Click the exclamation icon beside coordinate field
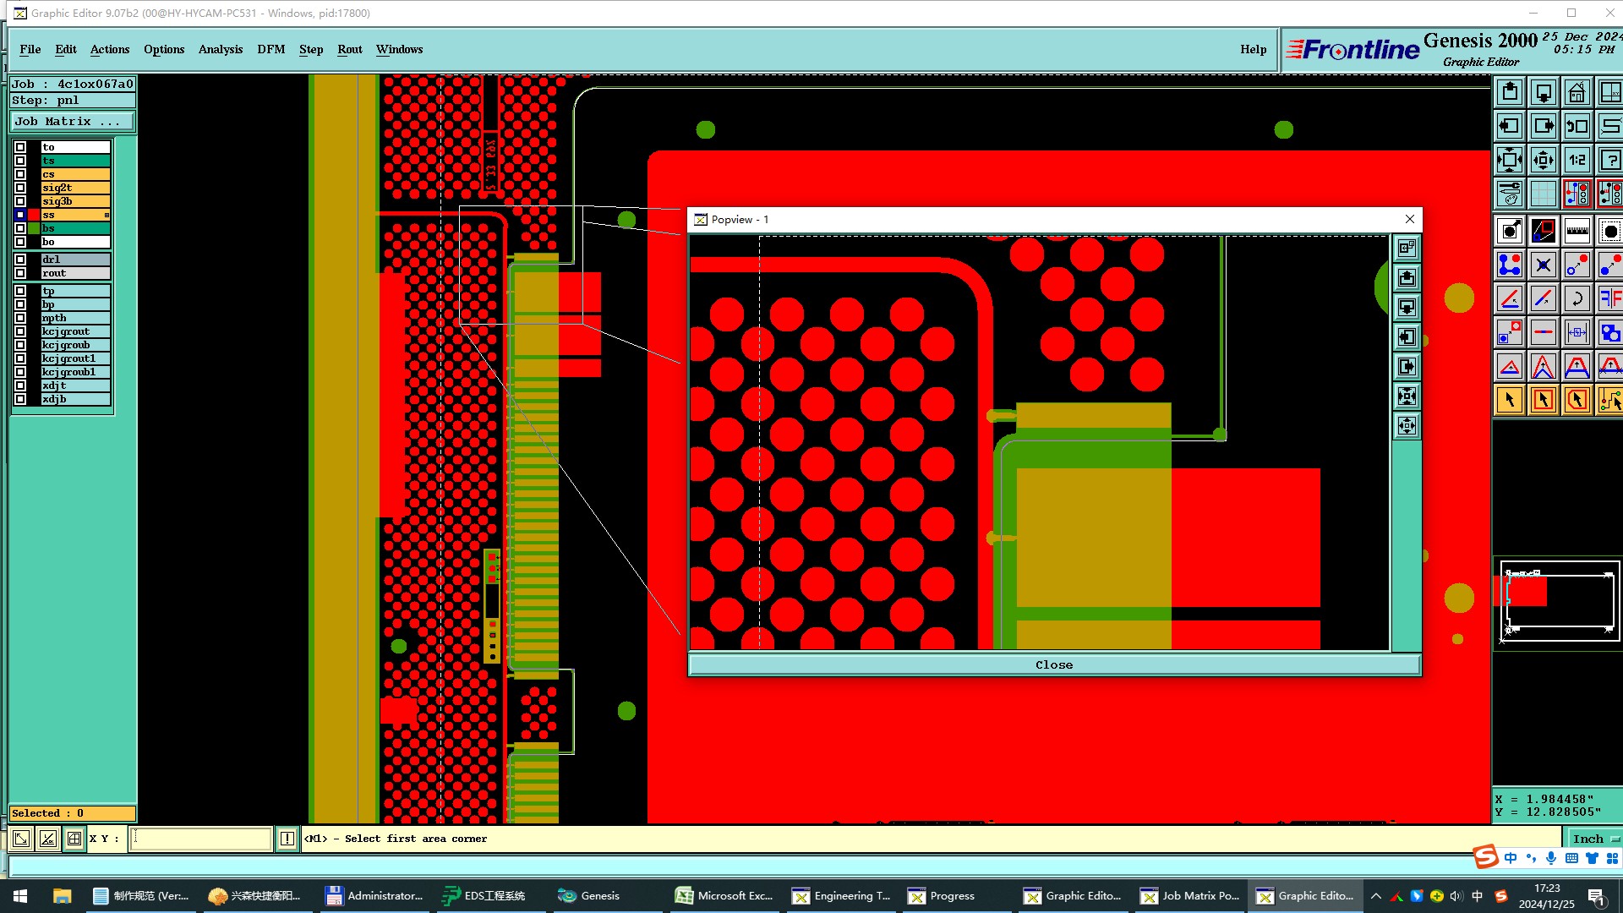 (287, 839)
